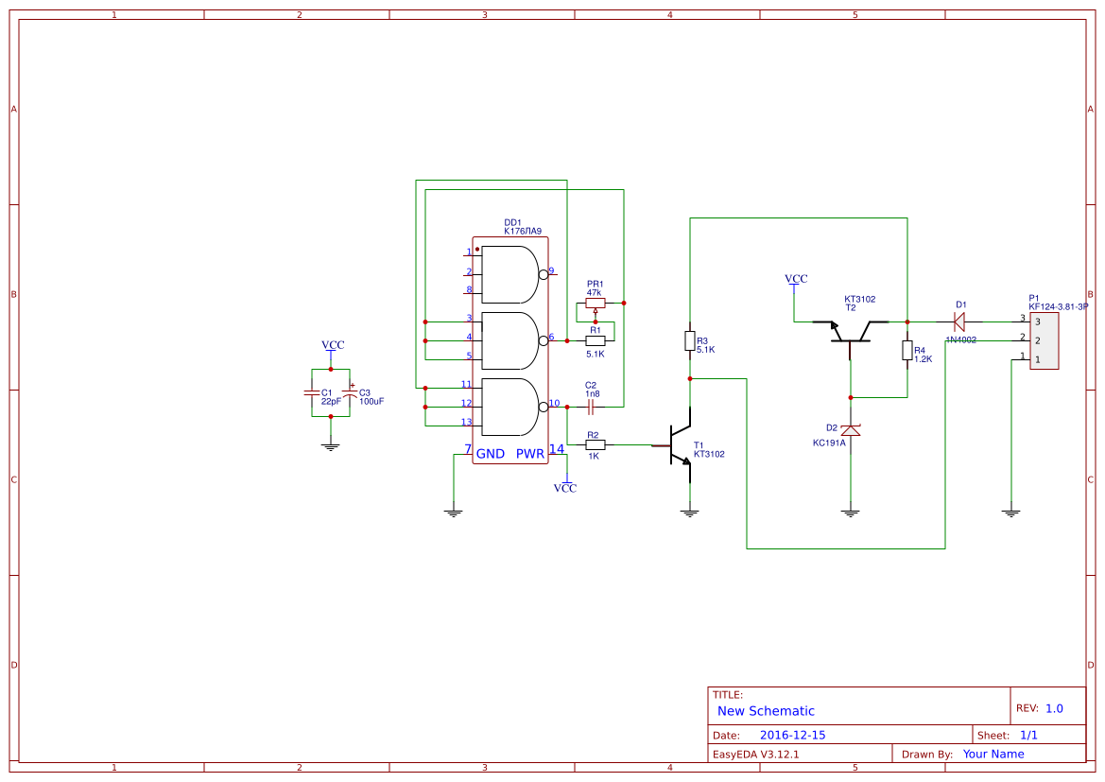Image resolution: width=1105 pixels, height=782 pixels.
Task: Click the 1N4002 diode value label
Action: tap(961, 339)
